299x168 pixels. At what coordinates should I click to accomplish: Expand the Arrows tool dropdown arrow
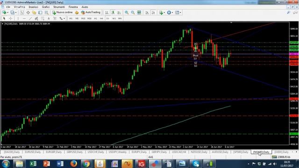(x=64, y=19)
